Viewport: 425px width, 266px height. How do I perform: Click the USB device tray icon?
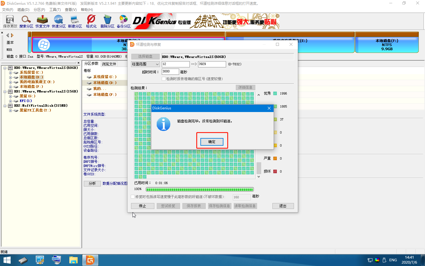[x=385, y=260]
